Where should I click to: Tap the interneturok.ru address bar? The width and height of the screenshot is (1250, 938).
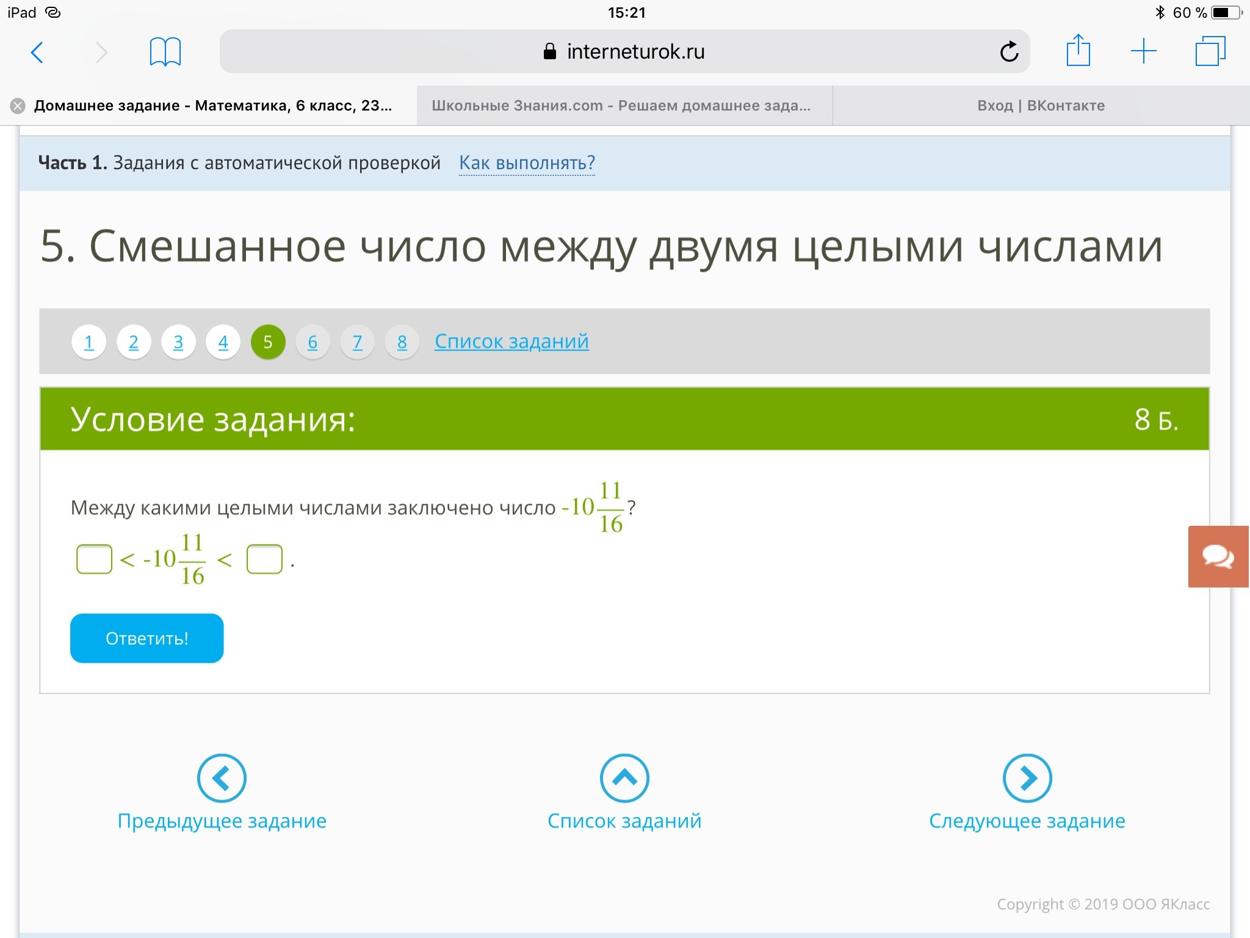(x=623, y=52)
